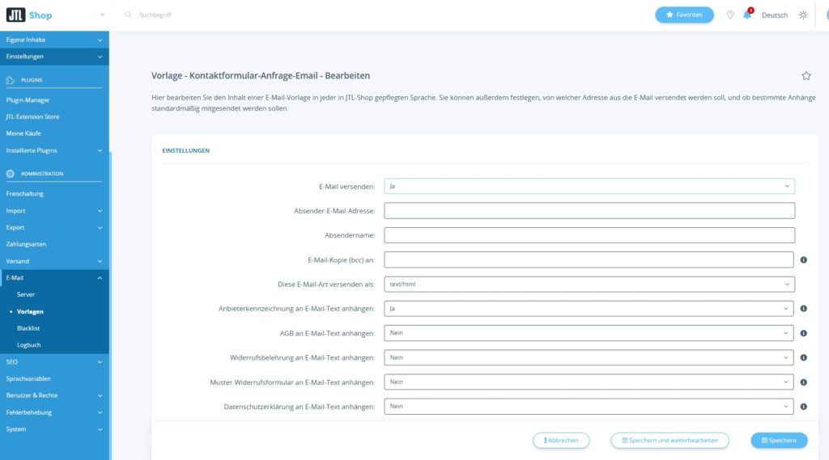Screen dimensions: 829x460
Task: Toggle the light/dark theme sun icon
Action: 802,15
